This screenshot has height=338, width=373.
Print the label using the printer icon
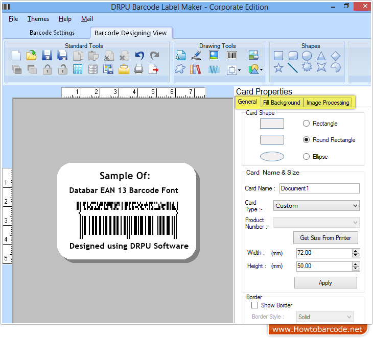(138, 69)
